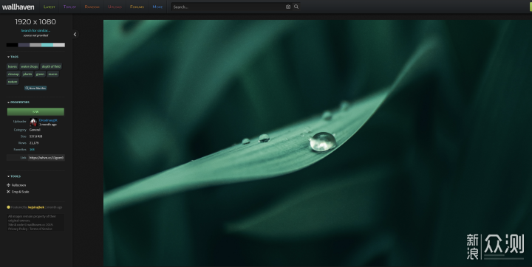Open the Random menu item

point(92,7)
